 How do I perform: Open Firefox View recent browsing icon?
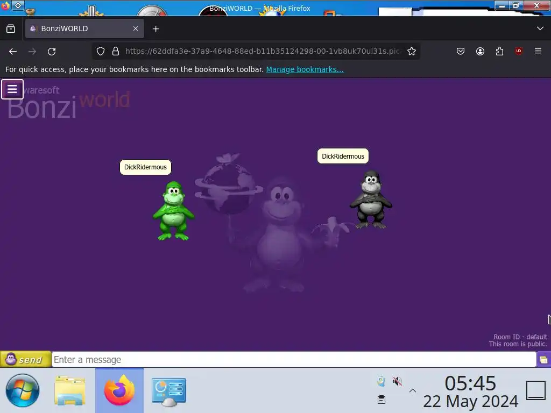click(11, 29)
